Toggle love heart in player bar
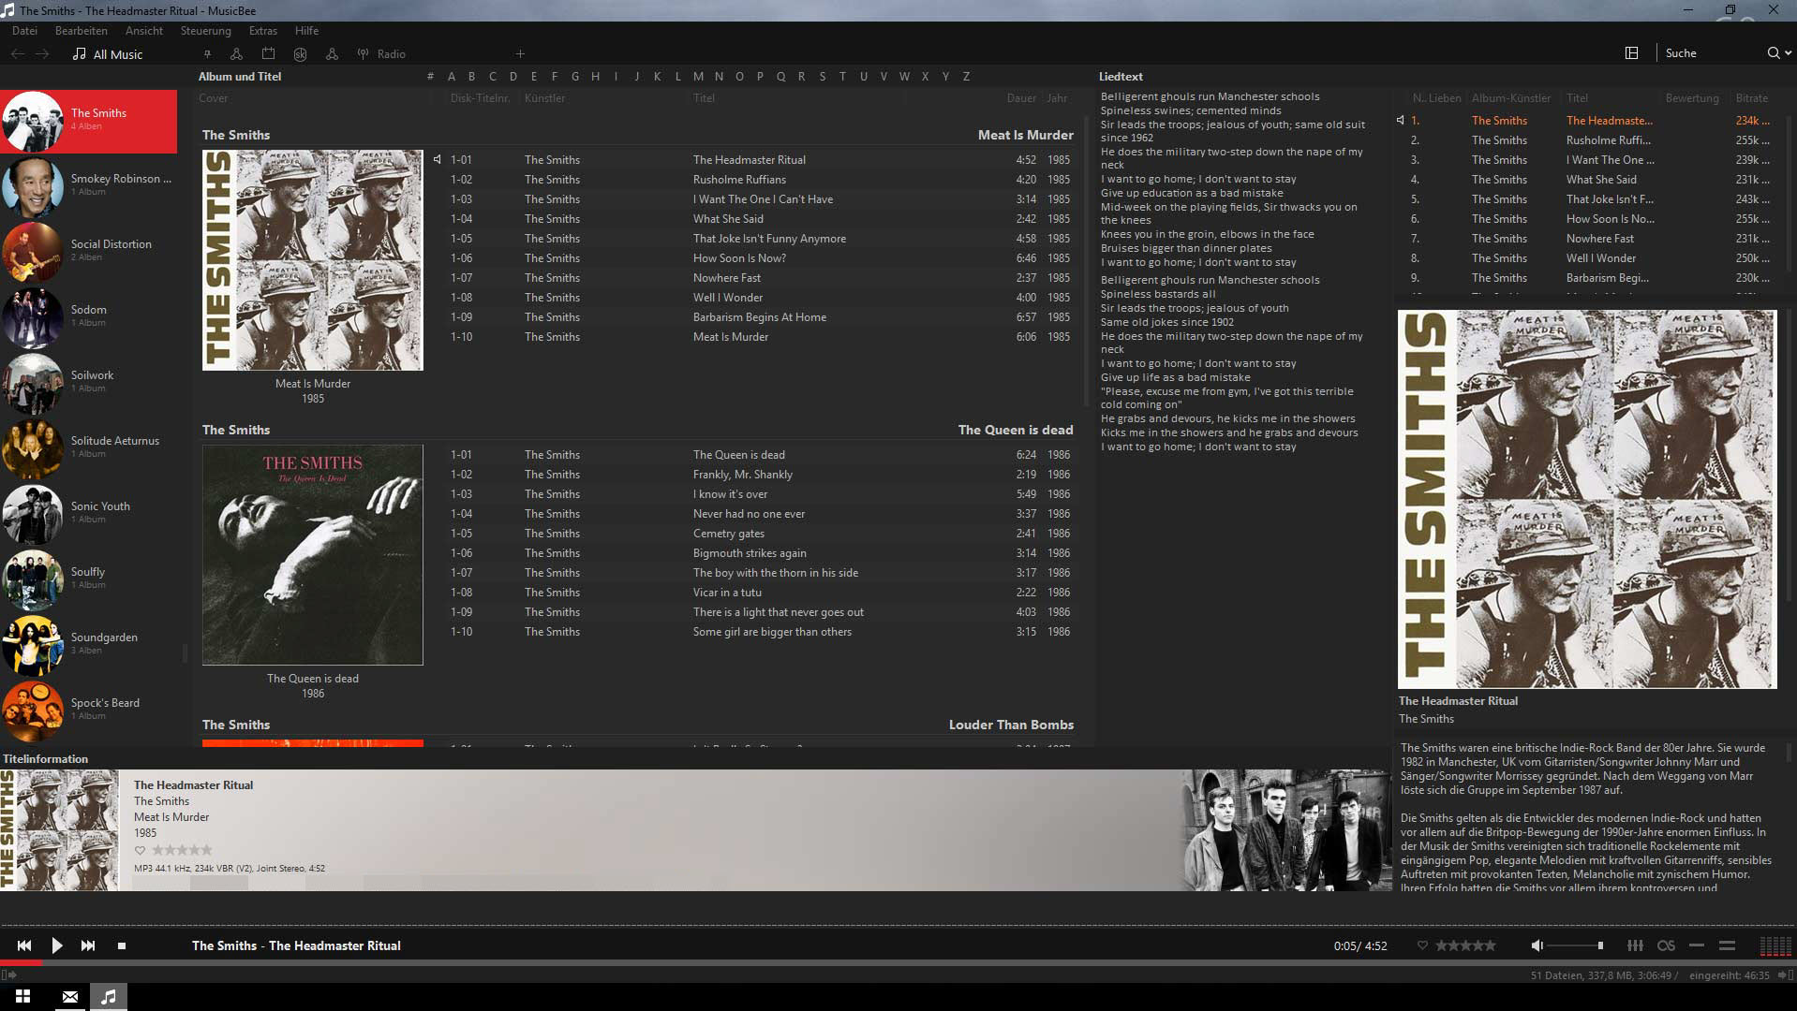Image resolution: width=1797 pixels, height=1011 pixels. (x=1422, y=945)
